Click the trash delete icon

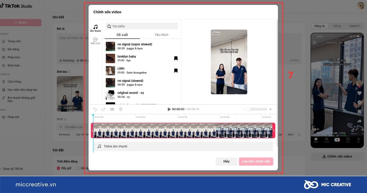coord(121,109)
